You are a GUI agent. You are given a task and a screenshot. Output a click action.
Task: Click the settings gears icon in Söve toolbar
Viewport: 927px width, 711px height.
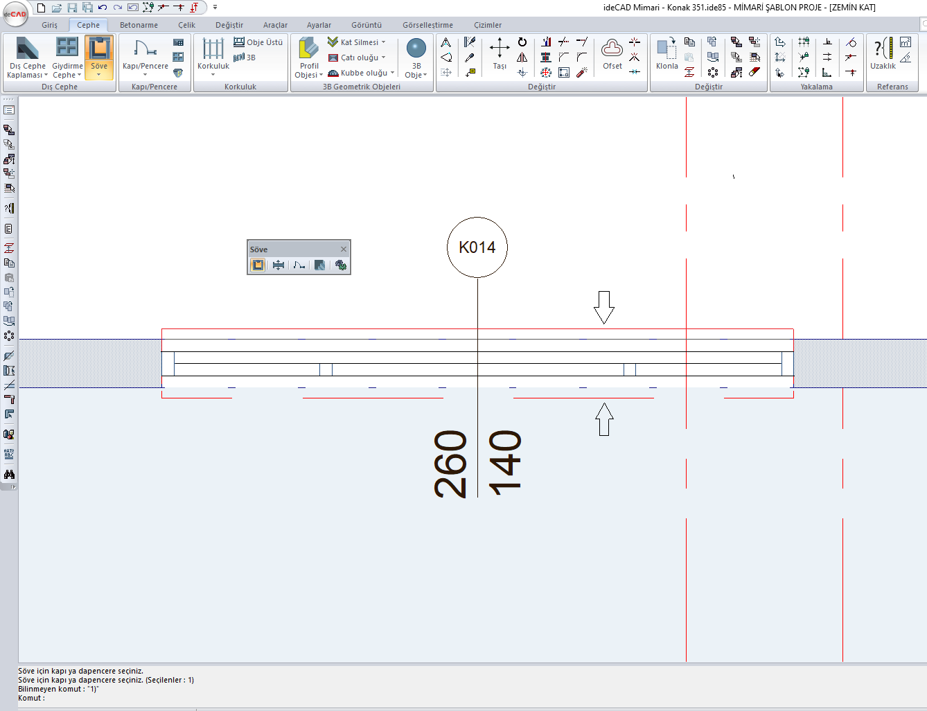click(340, 265)
